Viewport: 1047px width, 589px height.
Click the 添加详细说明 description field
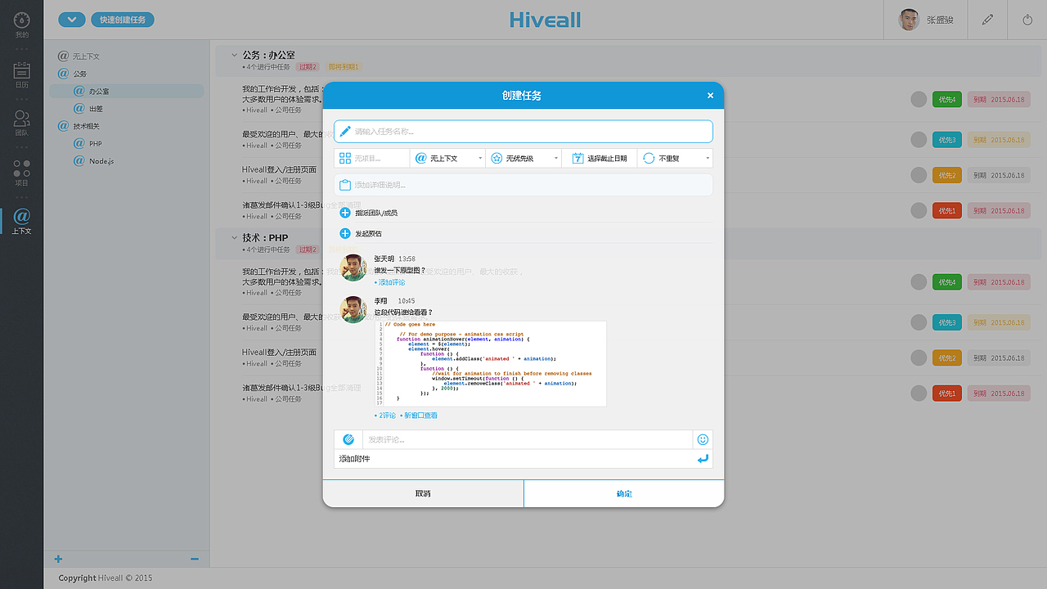[523, 185]
